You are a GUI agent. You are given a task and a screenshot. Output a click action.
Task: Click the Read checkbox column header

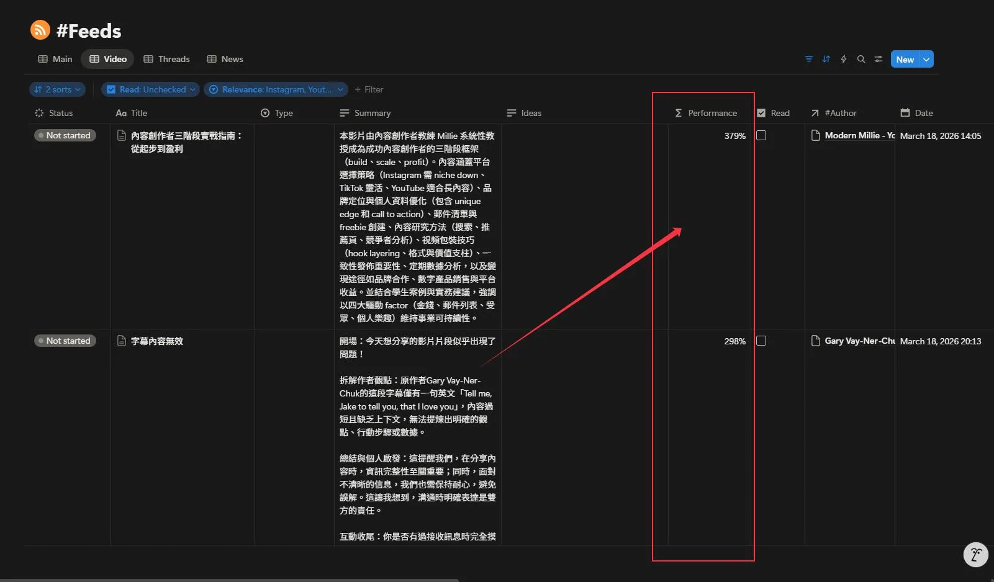(774, 113)
